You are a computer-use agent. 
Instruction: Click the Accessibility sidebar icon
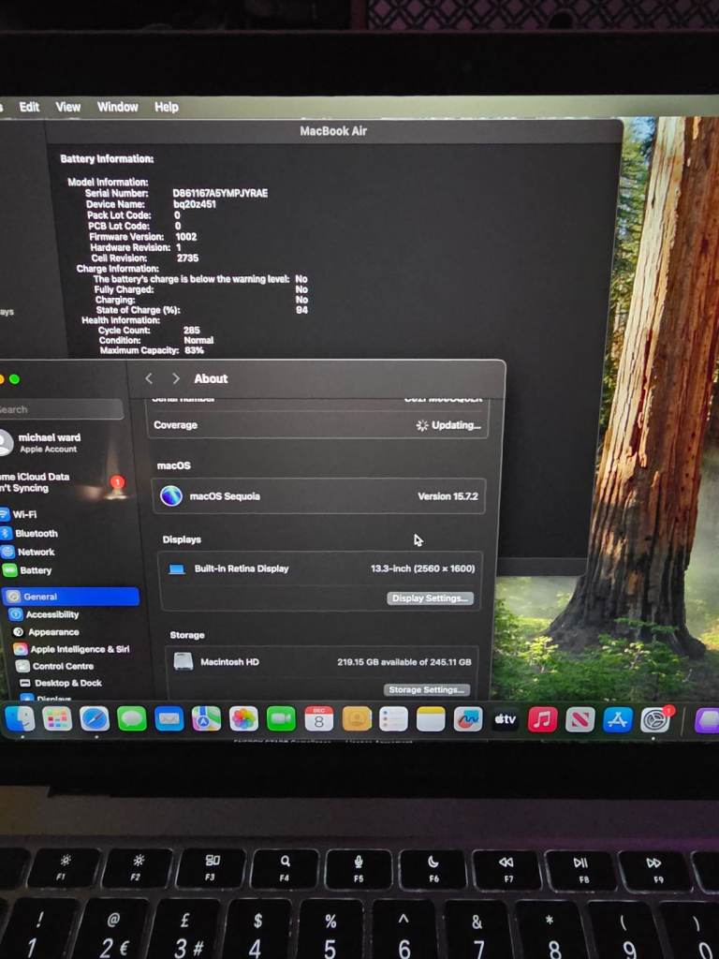[x=17, y=614]
